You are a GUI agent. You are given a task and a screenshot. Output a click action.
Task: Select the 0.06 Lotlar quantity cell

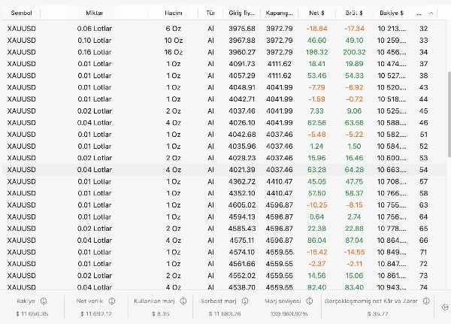point(95,29)
